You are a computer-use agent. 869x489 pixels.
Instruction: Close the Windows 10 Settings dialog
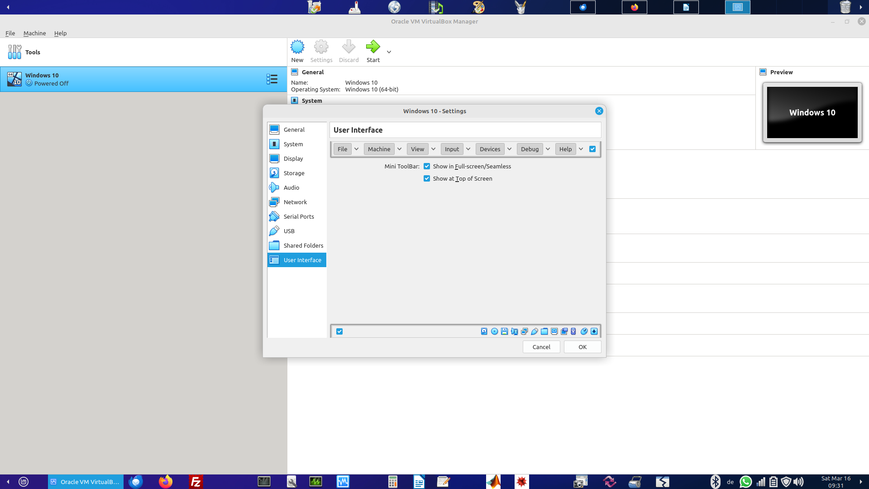click(x=599, y=111)
